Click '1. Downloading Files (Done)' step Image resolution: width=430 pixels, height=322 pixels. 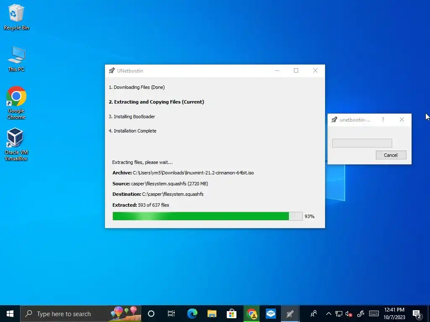point(137,87)
